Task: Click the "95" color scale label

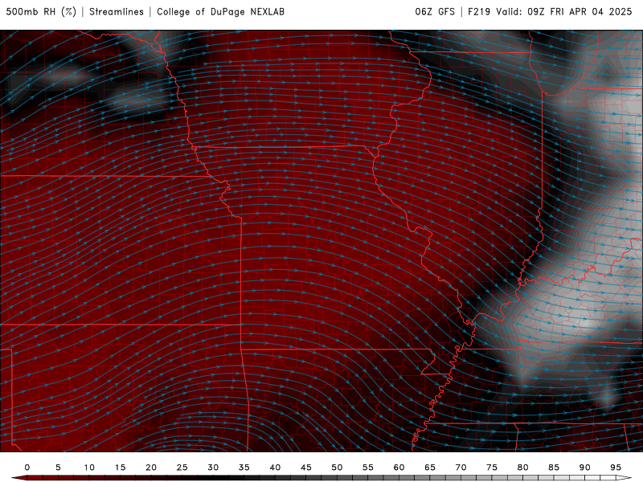Action: 616,468
